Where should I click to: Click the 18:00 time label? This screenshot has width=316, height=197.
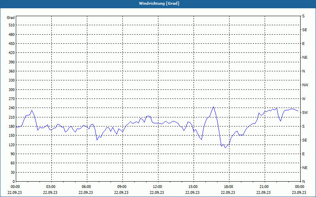[228, 186]
